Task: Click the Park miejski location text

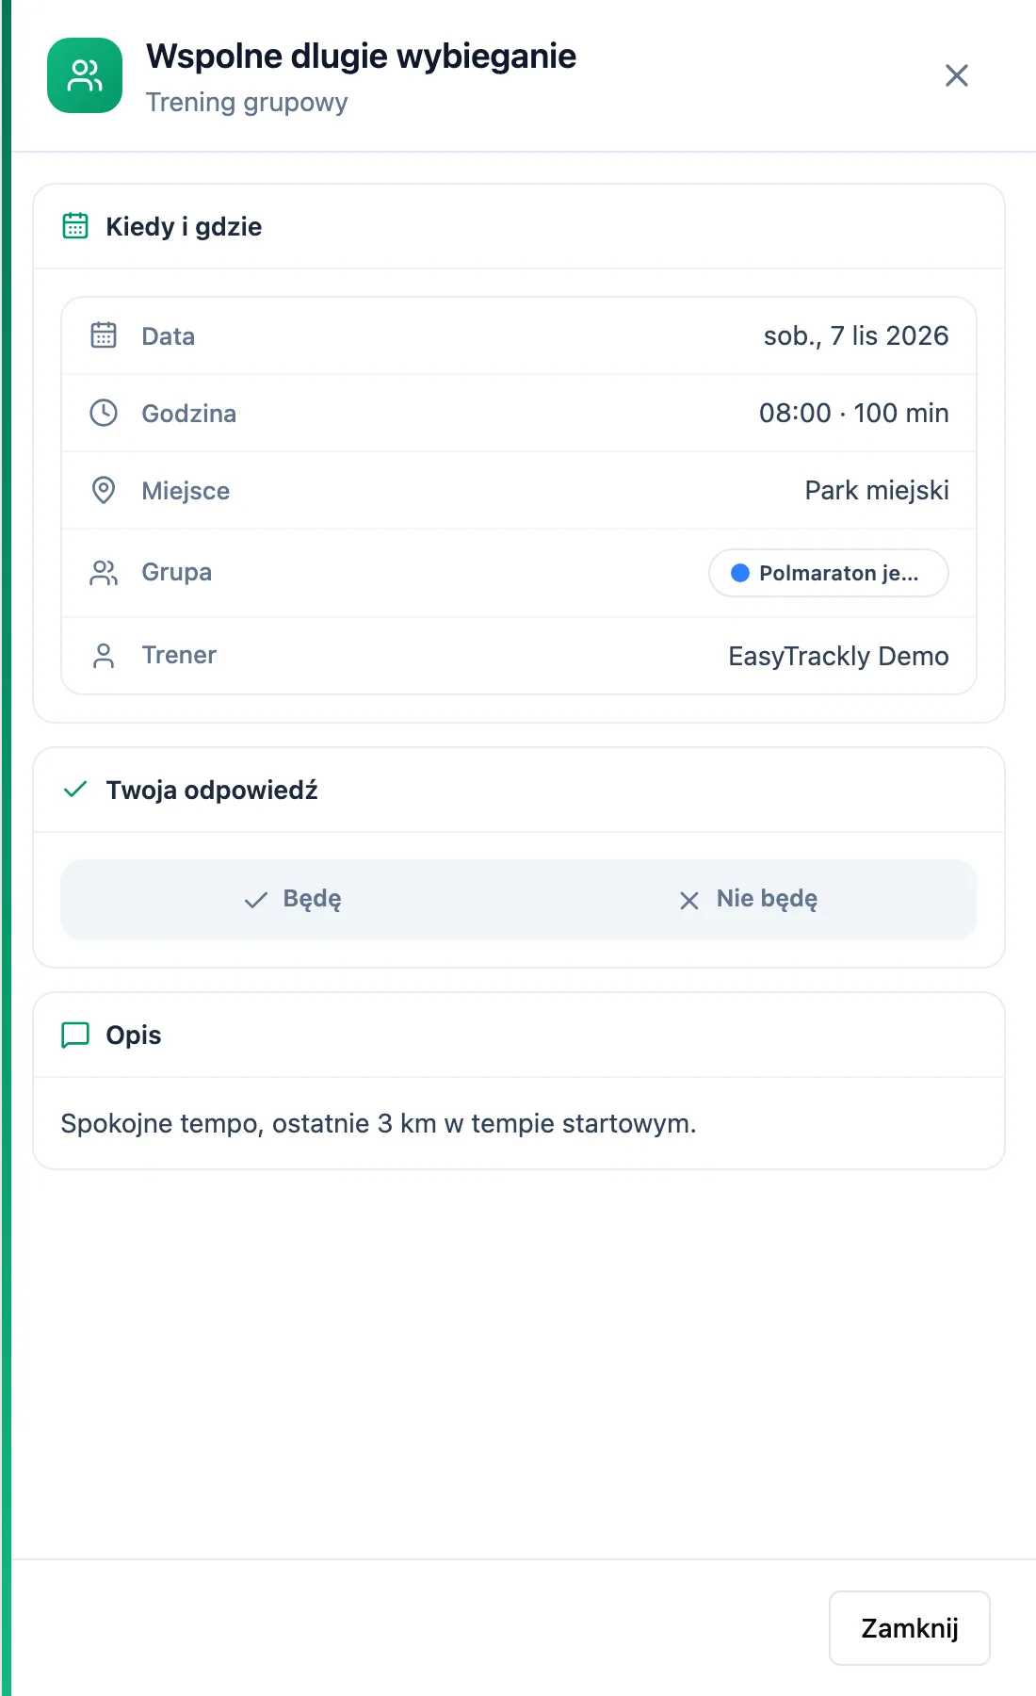Action: pyautogui.click(x=877, y=490)
